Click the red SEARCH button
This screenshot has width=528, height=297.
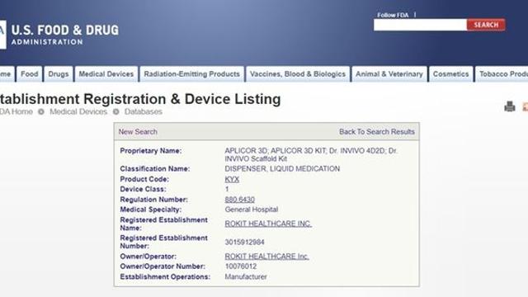click(x=486, y=25)
